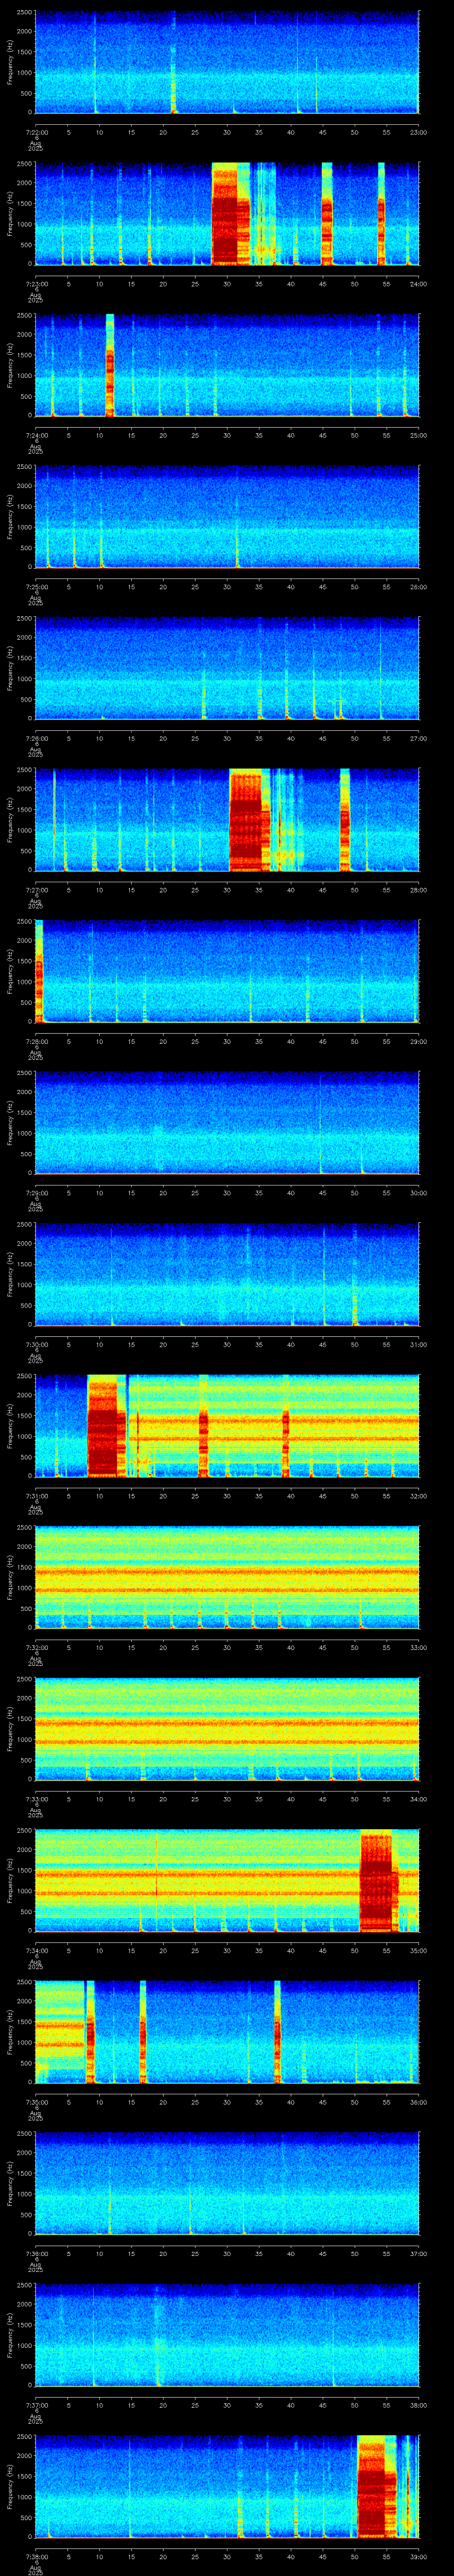The height and width of the screenshot is (2576, 454).
Task: Open the spectrogram panel starting at 7:25:00
Action: pos(227,517)
